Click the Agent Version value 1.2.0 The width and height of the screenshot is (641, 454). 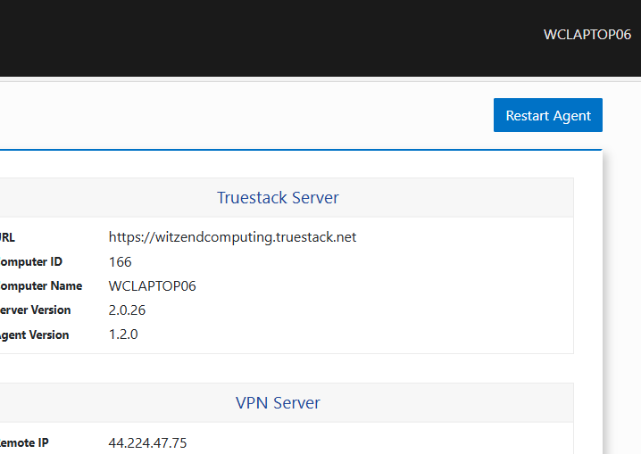tap(123, 334)
